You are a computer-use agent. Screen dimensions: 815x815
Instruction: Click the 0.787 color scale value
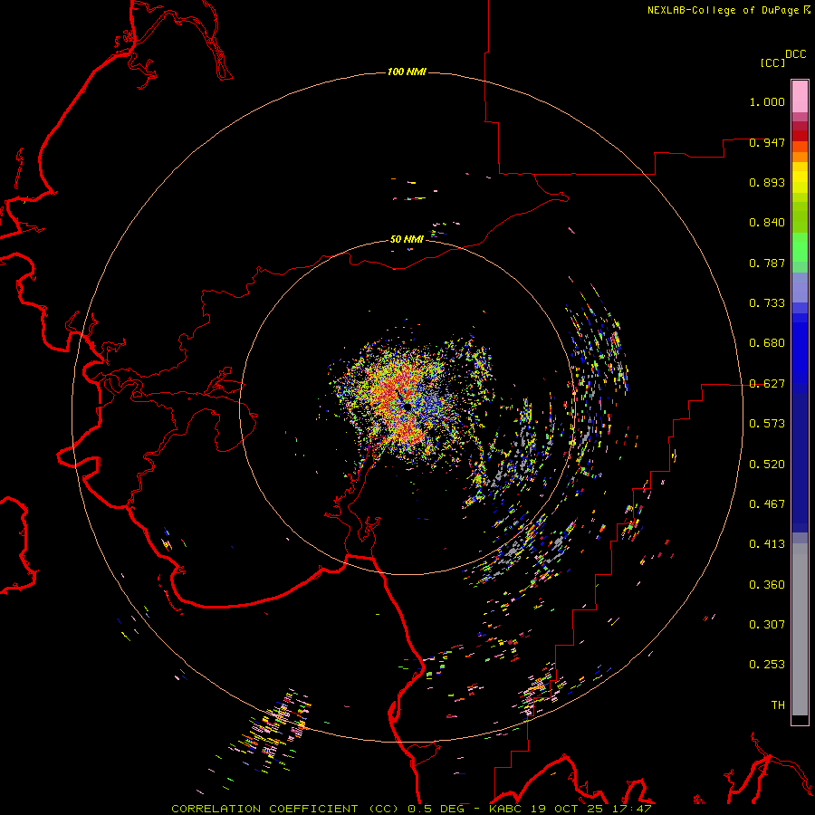(767, 263)
